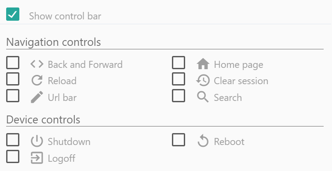Click the Show control bar label text

pyautogui.click(x=65, y=16)
